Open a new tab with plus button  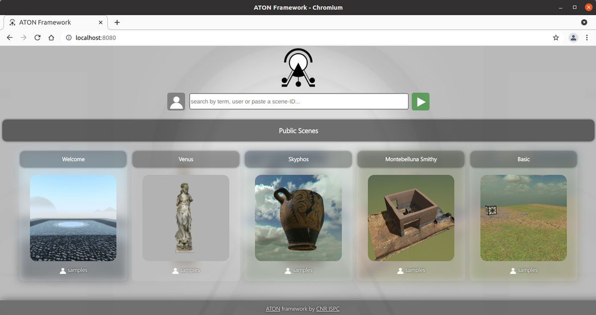point(117,22)
